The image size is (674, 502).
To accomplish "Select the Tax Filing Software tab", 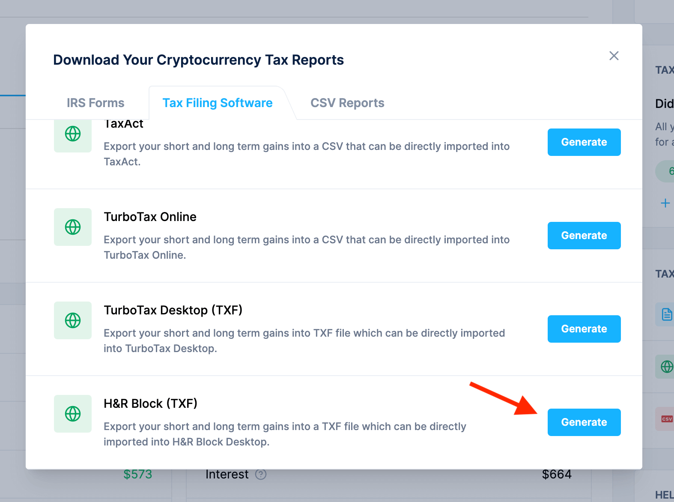I will pyautogui.click(x=217, y=103).
